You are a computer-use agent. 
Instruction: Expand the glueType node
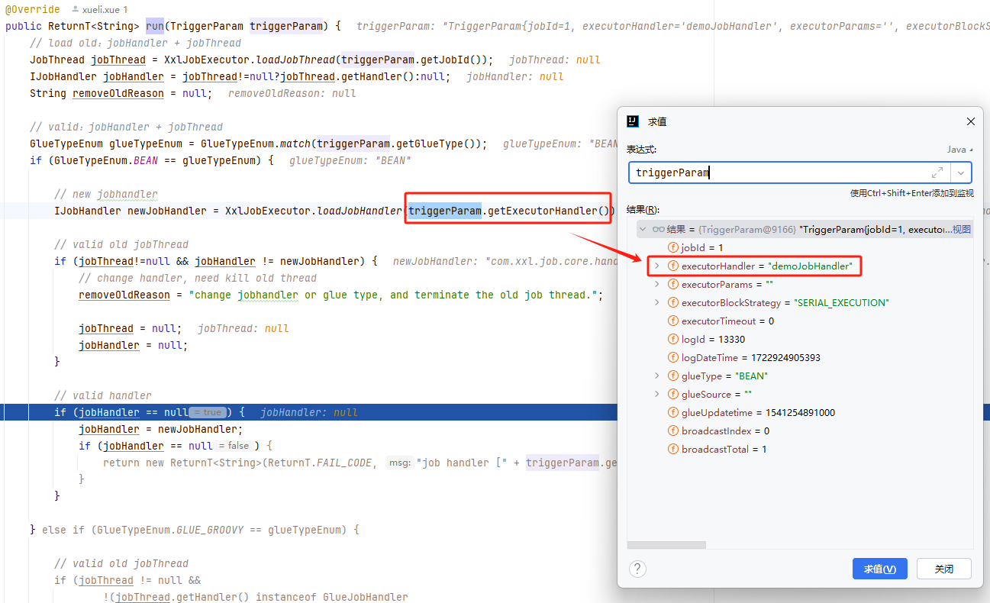pos(656,376)
